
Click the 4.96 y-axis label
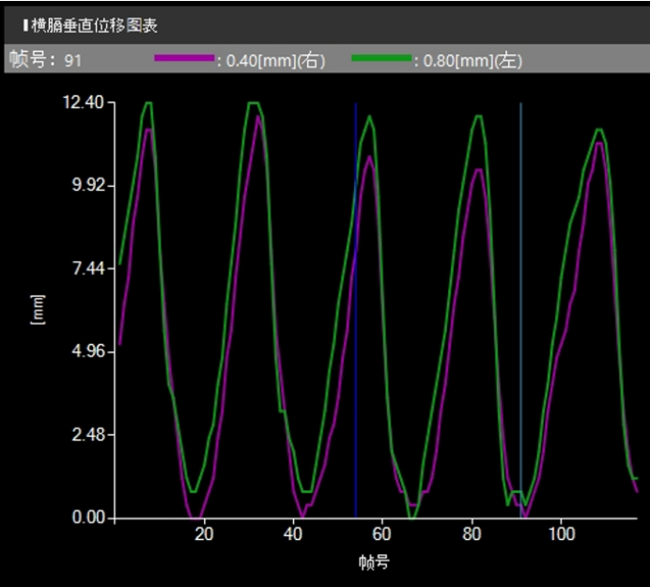[88, 351]
